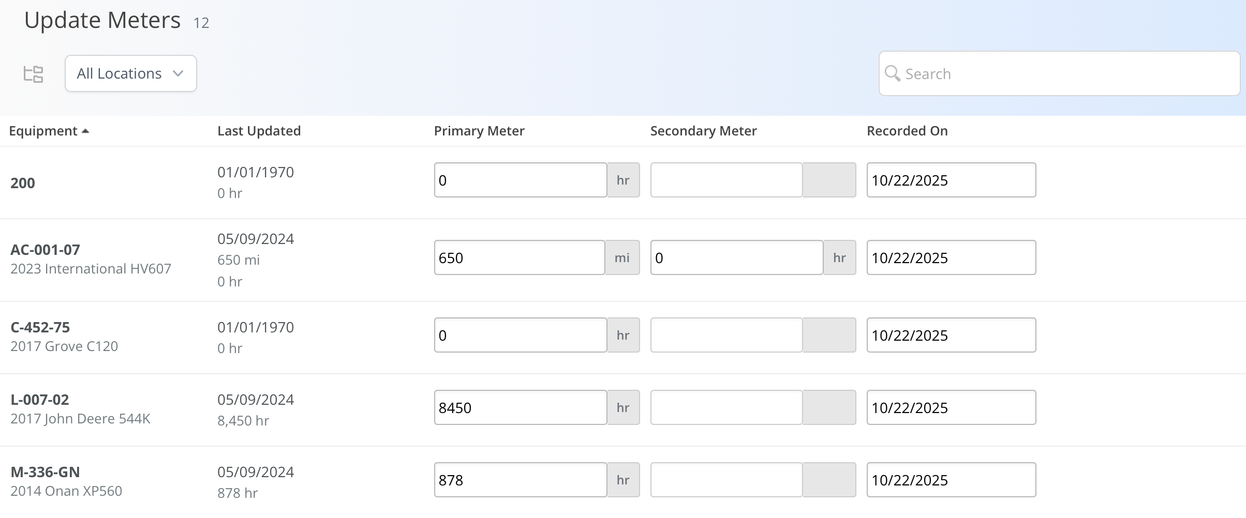Open the All Locations dropdown
The width and height of the screenshot is (1246, 518).
(x=130, y=73)
